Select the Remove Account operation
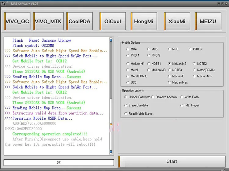Screen dimensions: 229x171 pos(165,97)
